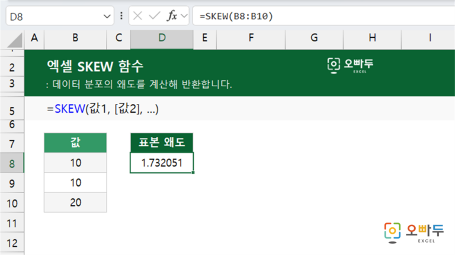This screenshot has height=255, width=455.
Task: Click the formula bar with =SKEW(B8:B10)
Action: click(323, 16)
